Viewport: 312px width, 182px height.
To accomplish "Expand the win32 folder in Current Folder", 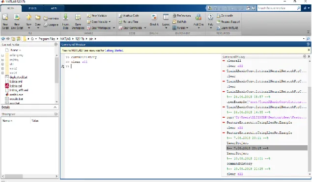I will [x=2, y=69].
